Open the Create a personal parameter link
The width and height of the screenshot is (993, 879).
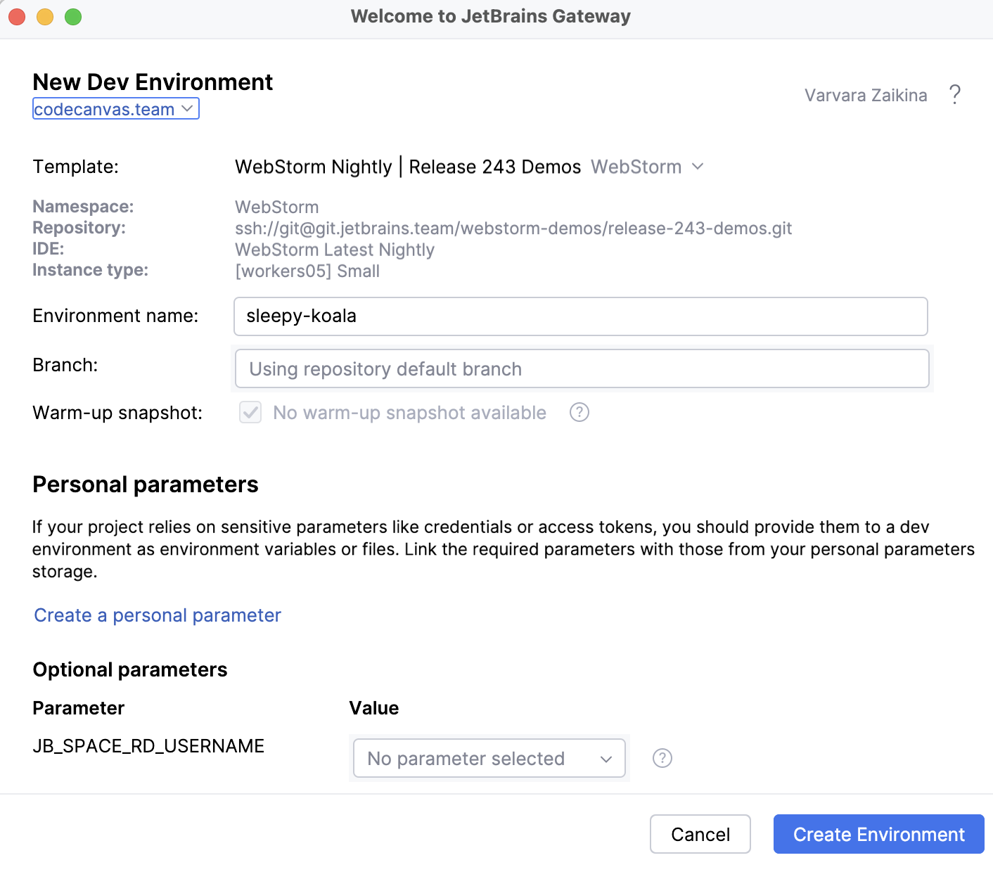(x=158, y=615)
